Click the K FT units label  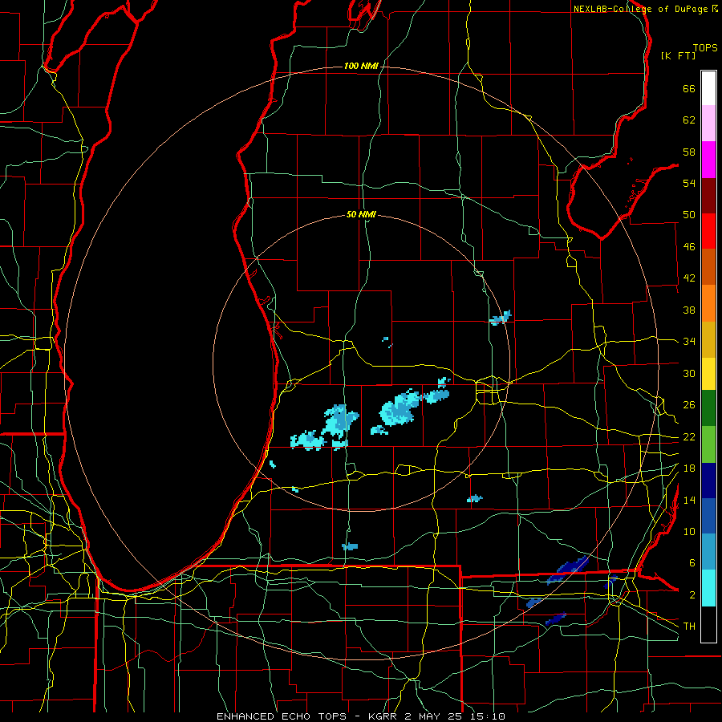coord(678,55)
